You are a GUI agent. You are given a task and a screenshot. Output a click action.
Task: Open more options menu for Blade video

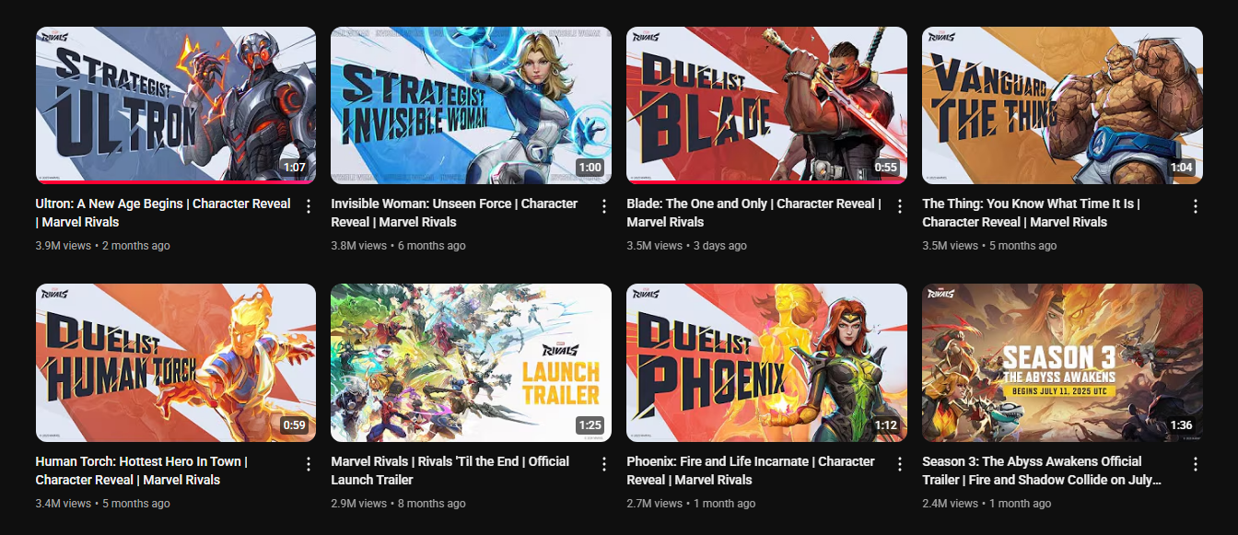click(x=900, y=206)
